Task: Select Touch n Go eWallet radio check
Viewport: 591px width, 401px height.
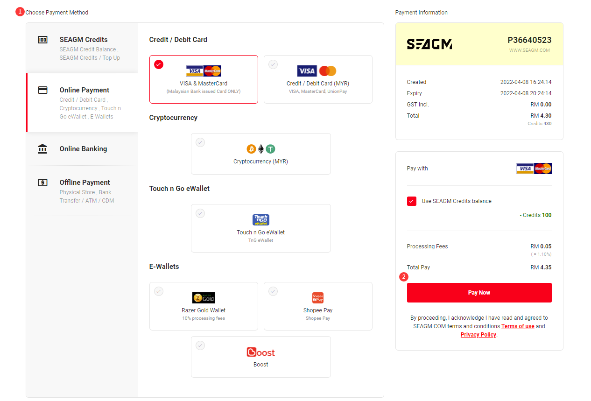Action: click(x=200, y=213)
